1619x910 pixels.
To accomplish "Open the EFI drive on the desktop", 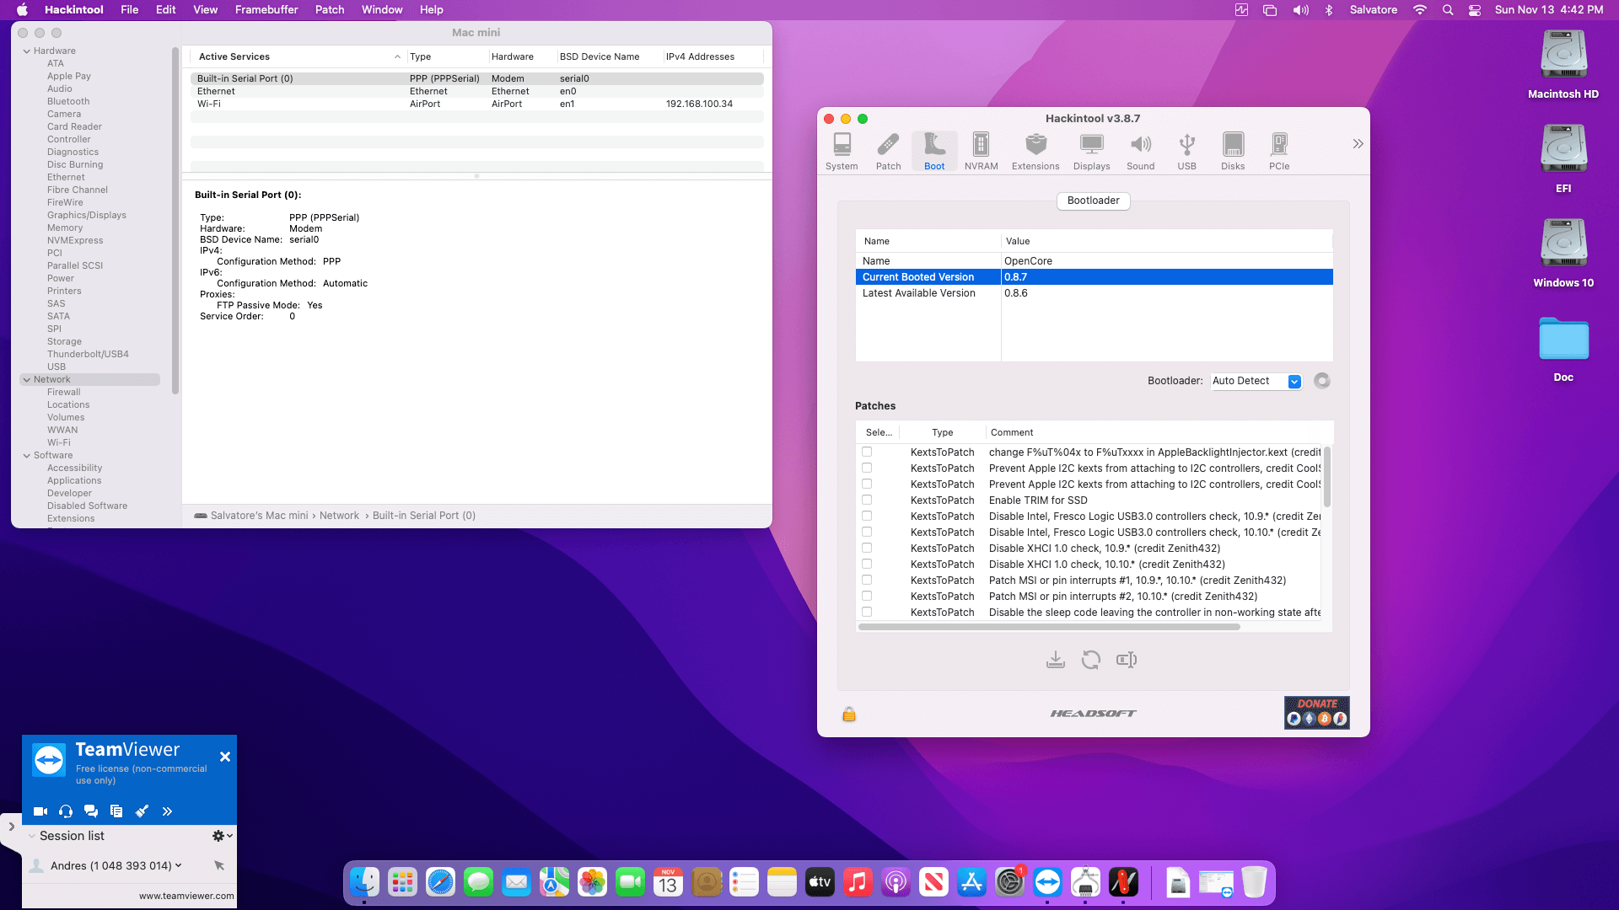I will click(1563, 159).
